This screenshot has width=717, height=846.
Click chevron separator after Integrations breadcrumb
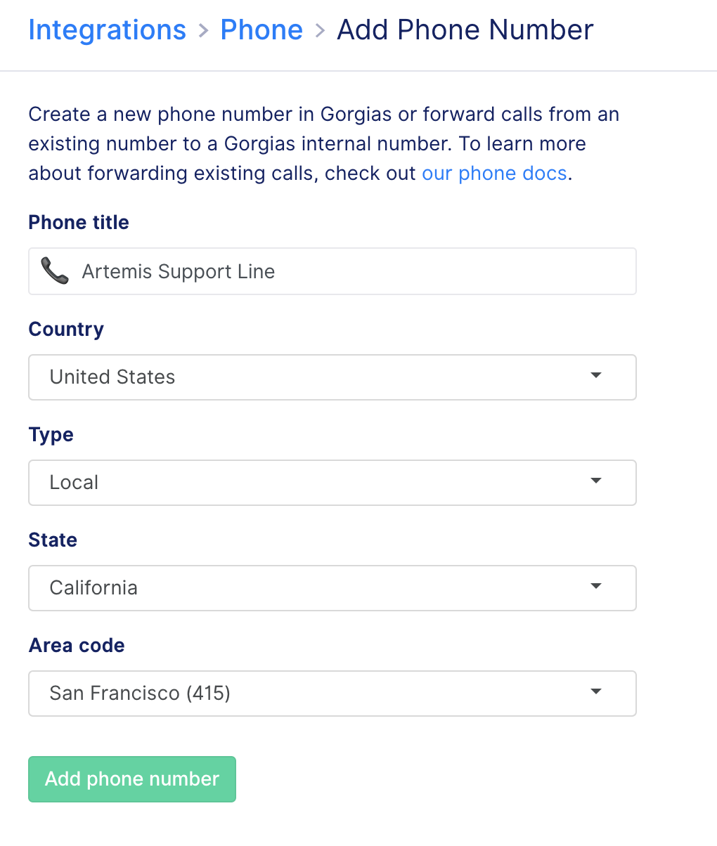[203, 31]
